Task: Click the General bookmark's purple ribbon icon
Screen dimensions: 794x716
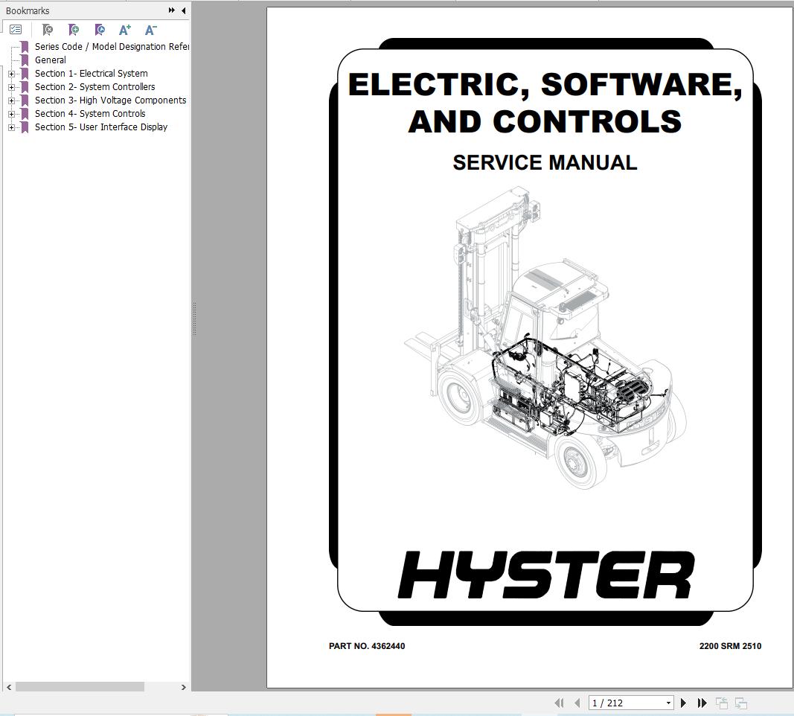Action: (x=25, y=60)
